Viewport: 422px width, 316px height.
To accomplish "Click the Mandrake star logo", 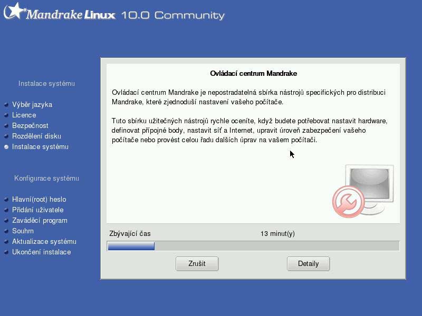I will pos(14,11).
